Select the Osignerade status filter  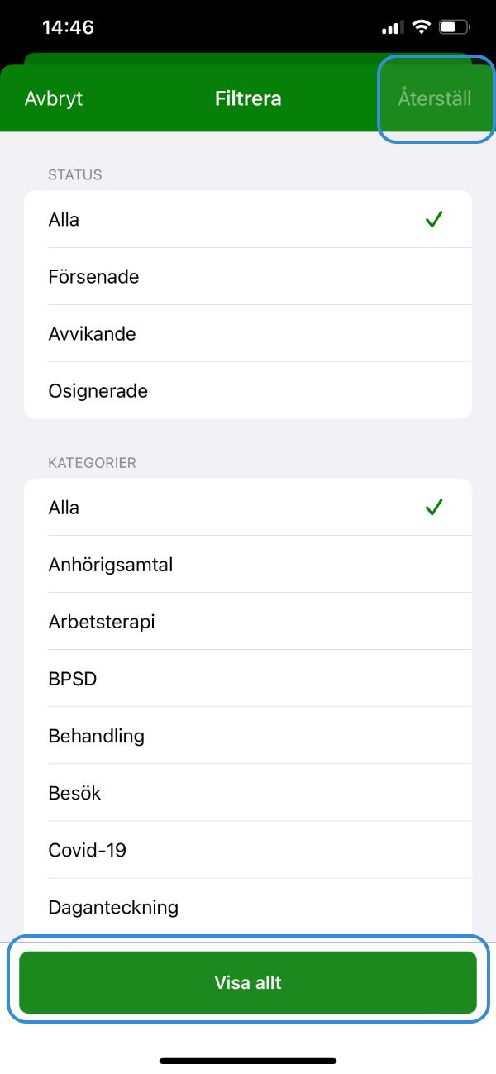point(248,391)
